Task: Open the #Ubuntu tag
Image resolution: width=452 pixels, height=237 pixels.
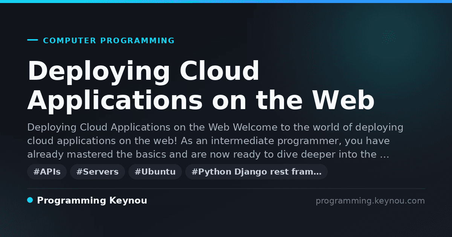Action: tap(155, 172)
